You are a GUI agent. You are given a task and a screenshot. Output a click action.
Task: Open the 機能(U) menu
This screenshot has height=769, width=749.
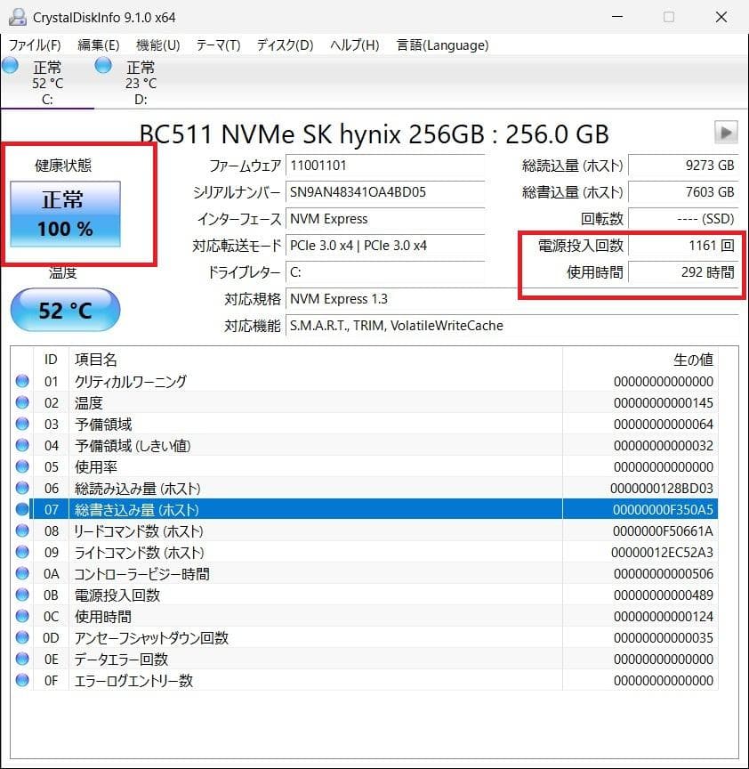157,45
